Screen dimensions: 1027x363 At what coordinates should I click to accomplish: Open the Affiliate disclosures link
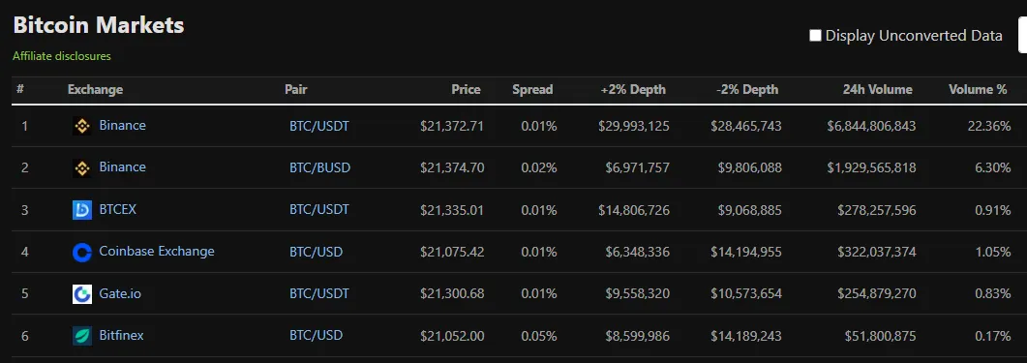tap(62, 56)
